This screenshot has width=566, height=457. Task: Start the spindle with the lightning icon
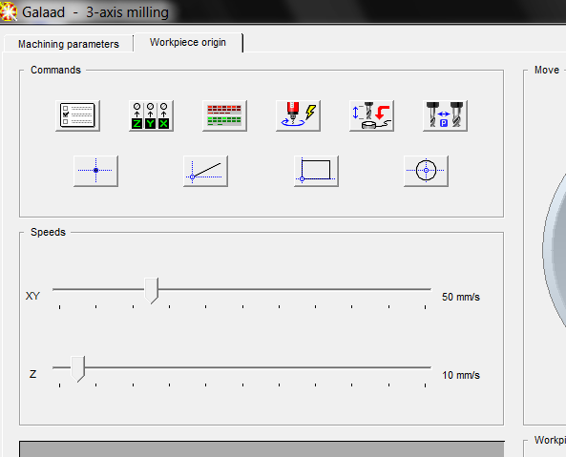[298, 115]
